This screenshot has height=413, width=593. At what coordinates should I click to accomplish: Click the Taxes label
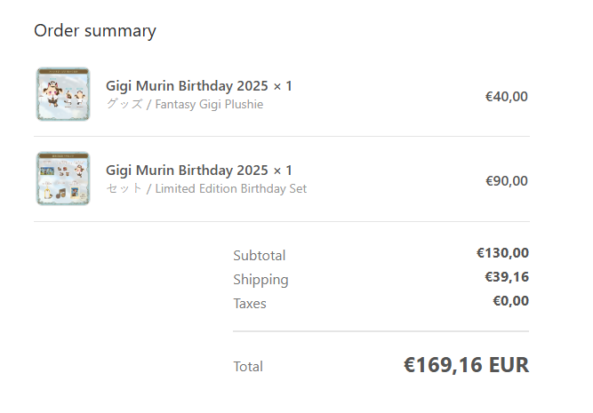tap(249, 304)
